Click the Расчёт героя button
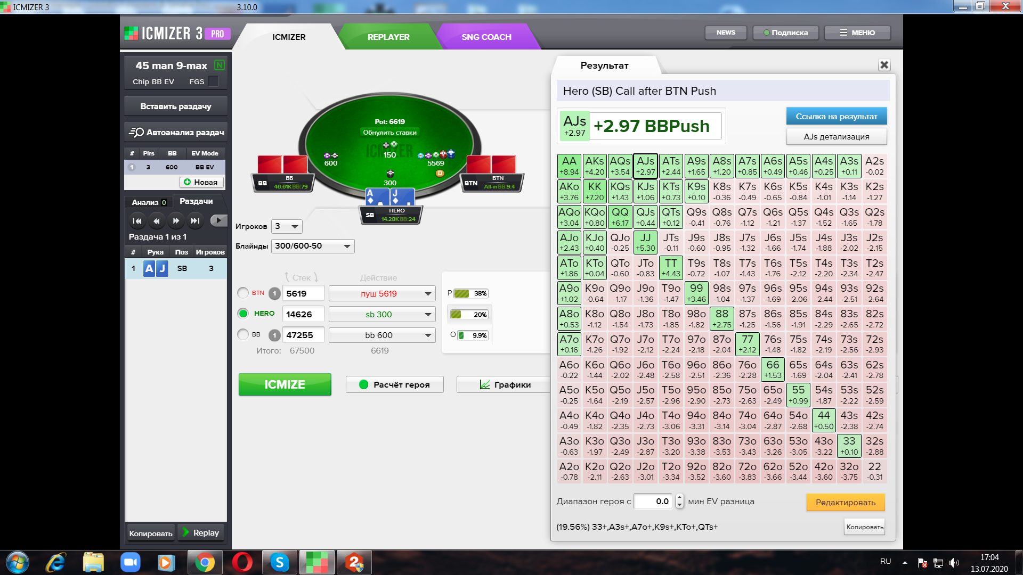This screenshot has width=1023, height=575. click(395, 384)
